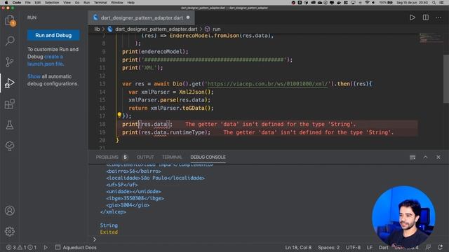Click the Run and Debug button
Image resolution: width=449 pixels, height=252 pixels.
53,36
